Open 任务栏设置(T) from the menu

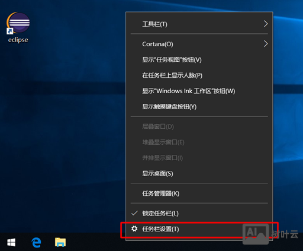point(199,229)
